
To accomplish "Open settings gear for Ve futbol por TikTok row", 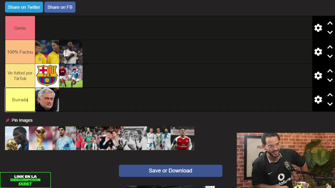I will [318, 76].
